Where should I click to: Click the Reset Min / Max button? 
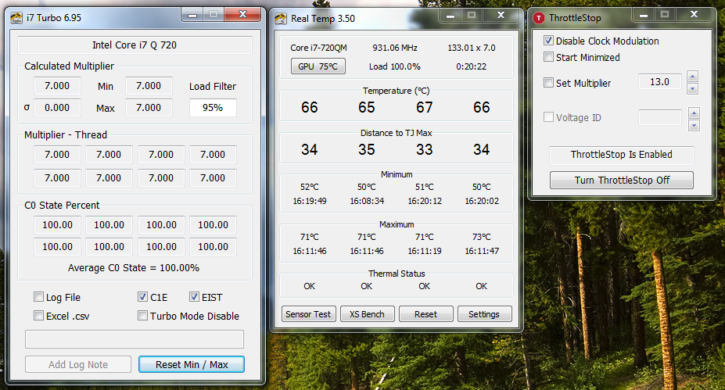tap(192, 364)
